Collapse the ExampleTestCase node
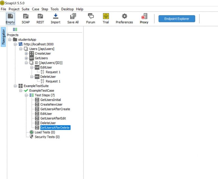This screenshot has height=179, width=218. [x=21, y=91]
